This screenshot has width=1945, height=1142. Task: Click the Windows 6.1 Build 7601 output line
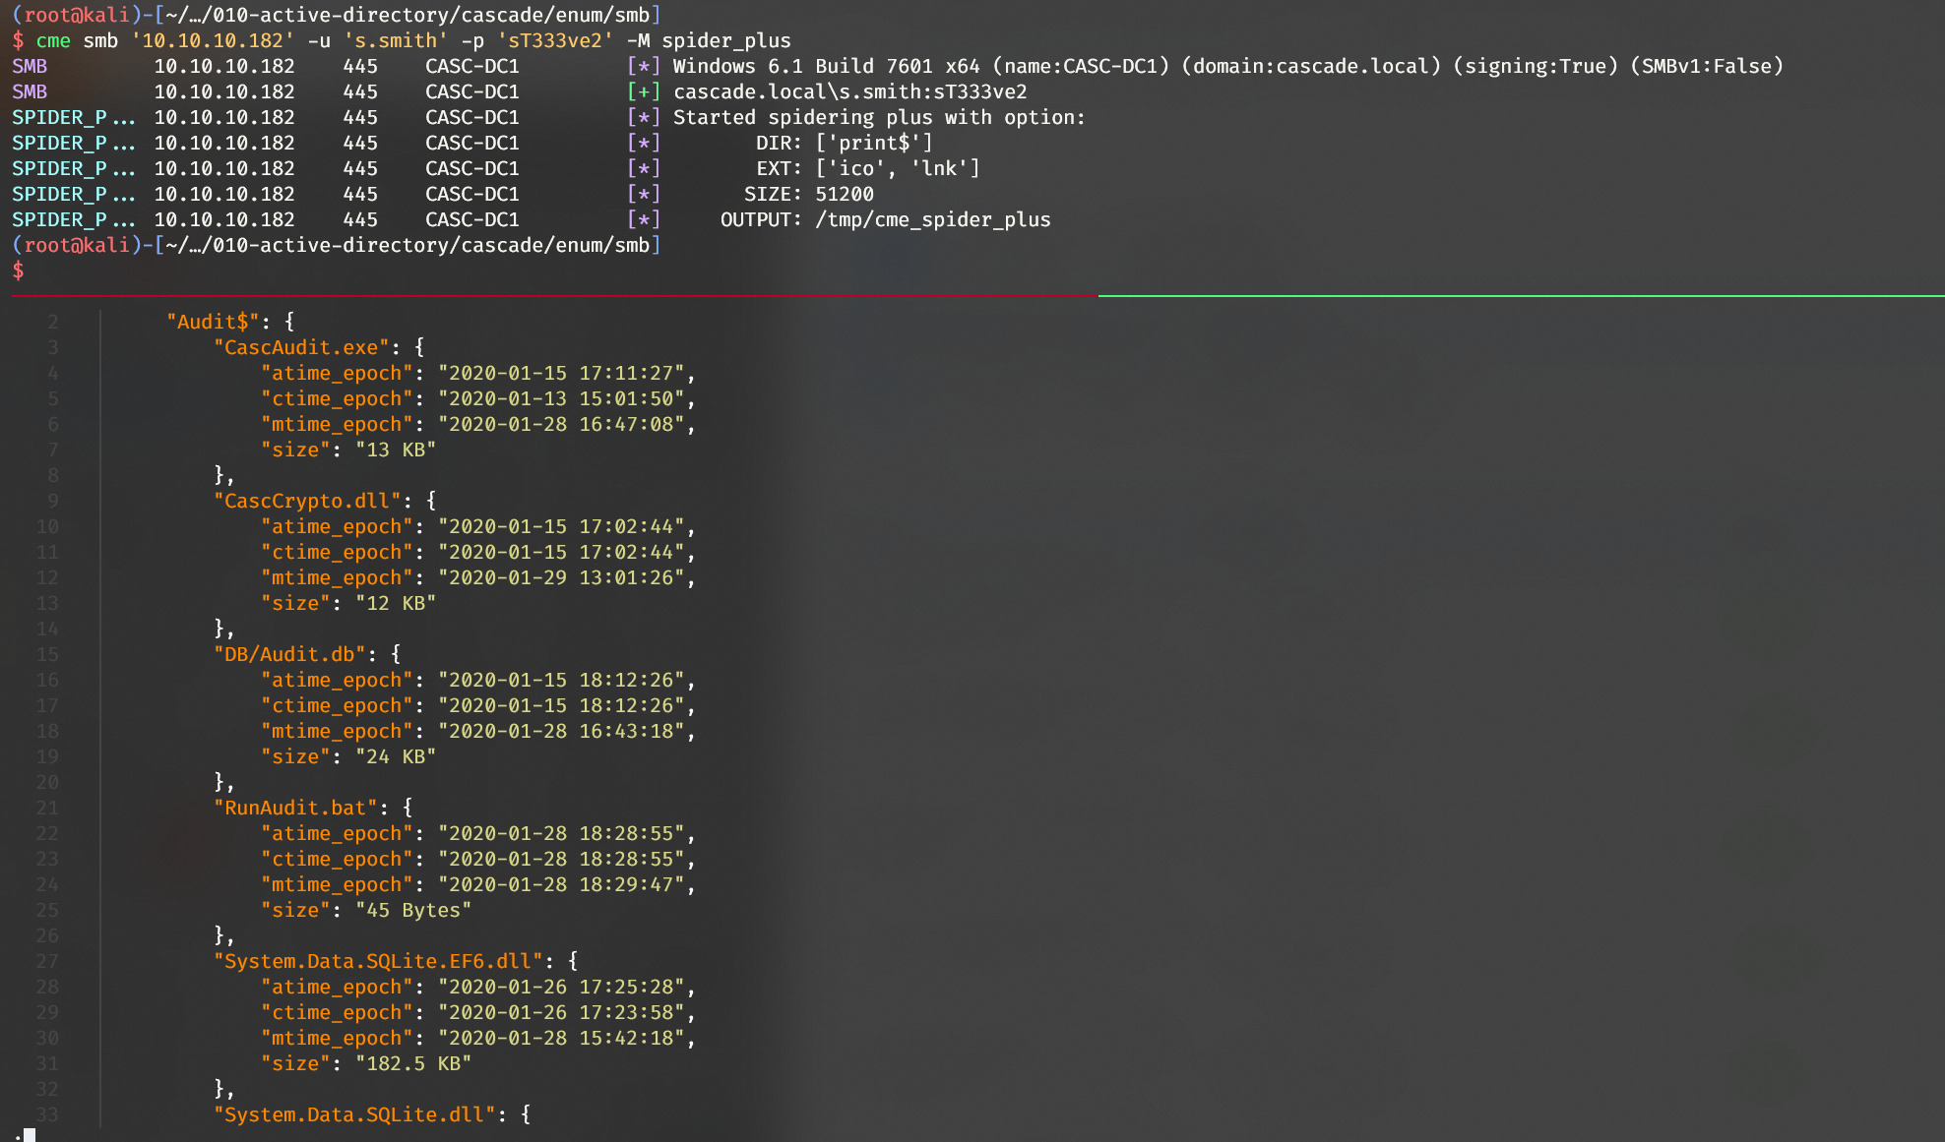(x=1227, y=66)
